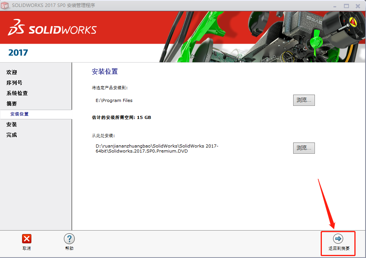Click the 安装位置 page heading
Image resolution: width=366 pixels, height=258 pixels.
point(105,71)
